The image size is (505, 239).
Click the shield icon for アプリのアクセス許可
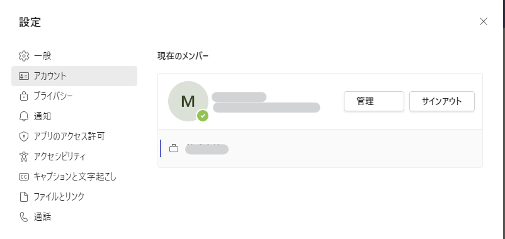(x=24, y=136)
